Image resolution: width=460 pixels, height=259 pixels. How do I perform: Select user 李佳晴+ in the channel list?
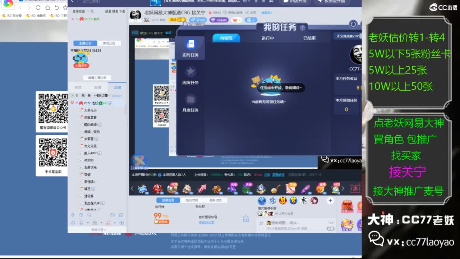tap(89, 182)
